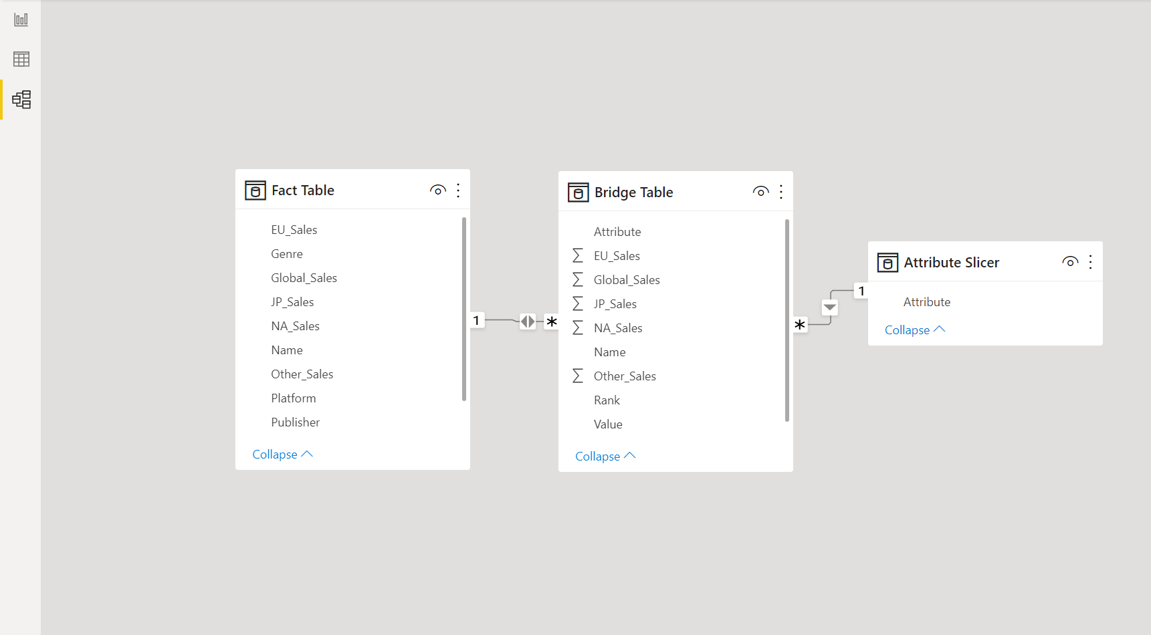Image resolution: width=1151 pixels, height=635 pixels.
Task: Toggle Fact Table visibility eye
Action: click(x=437, y=190)
